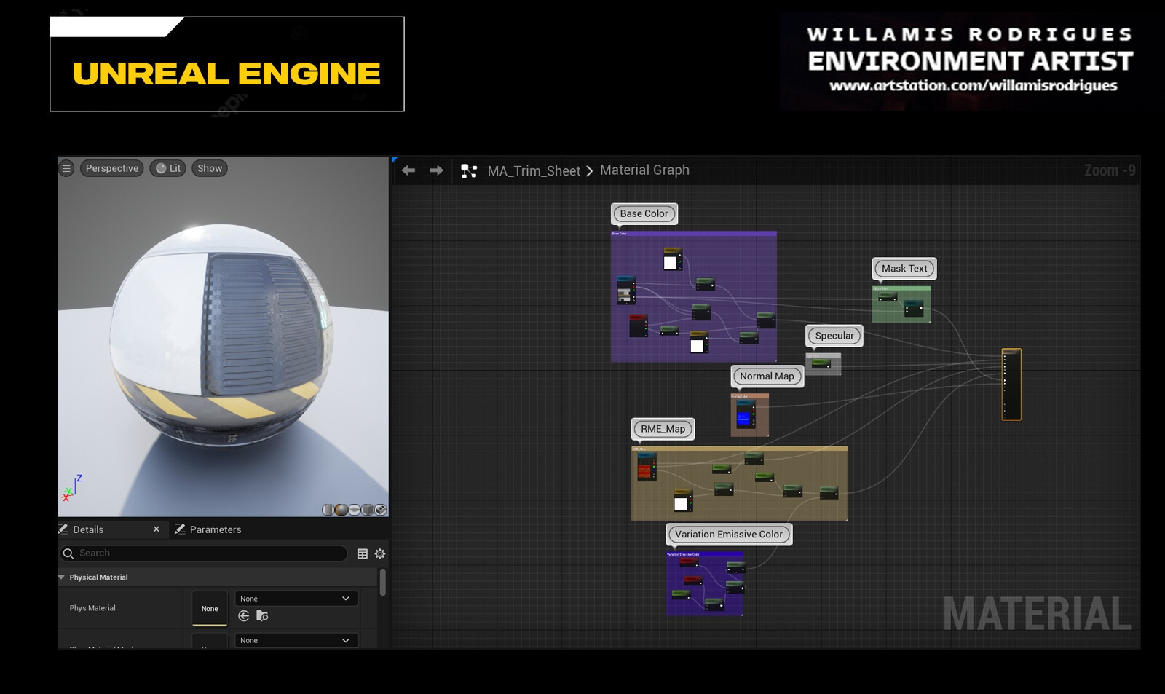Viewport: 1165px width, 694px height.
Task: Select teal node in Mask Text group
Action: [914, 308]
